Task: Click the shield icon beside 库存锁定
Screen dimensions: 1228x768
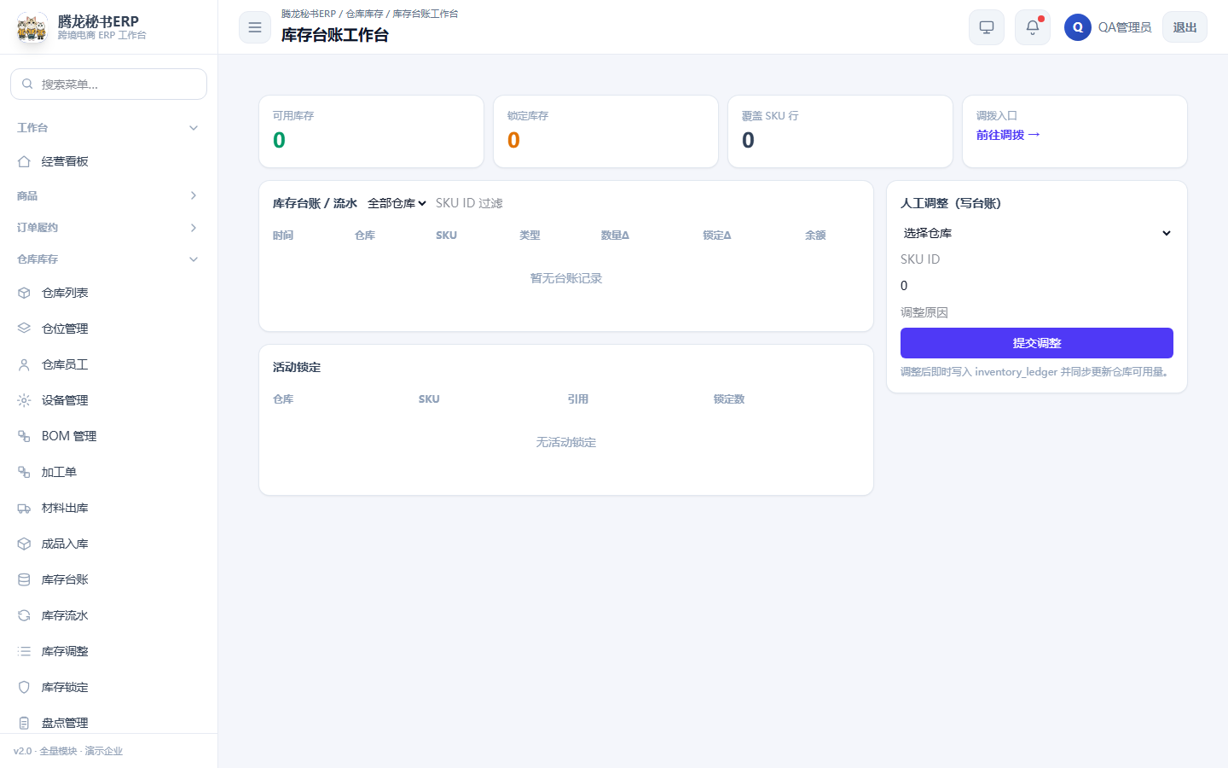Action: click(24, 687)
